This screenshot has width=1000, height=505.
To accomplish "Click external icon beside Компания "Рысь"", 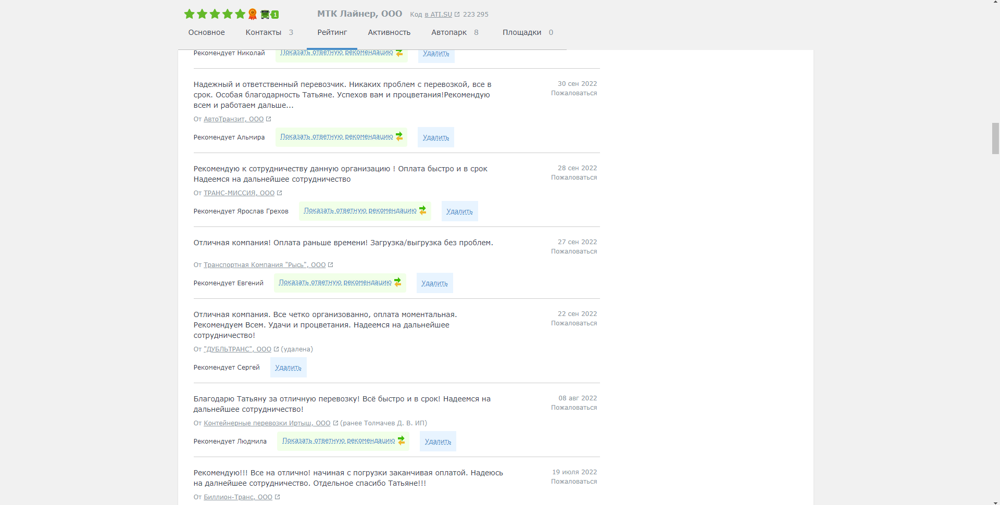I will [x=330, y=265].
